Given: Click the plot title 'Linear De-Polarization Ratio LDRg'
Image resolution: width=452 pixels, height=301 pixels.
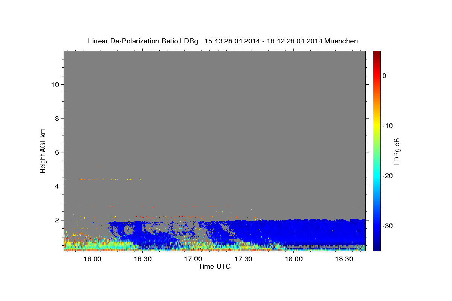Looking at the screenshot, I should click(x=143, y=41).
